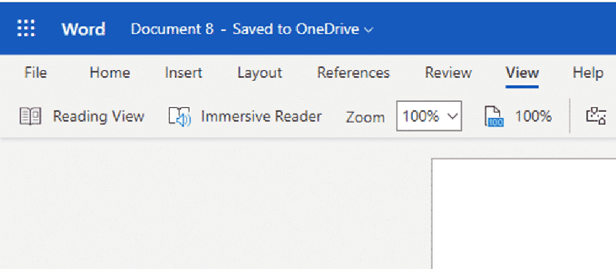The image size is (616, 269).
Task: Launch Immersive Reader from its speaker icon
Action: point(180,117)
